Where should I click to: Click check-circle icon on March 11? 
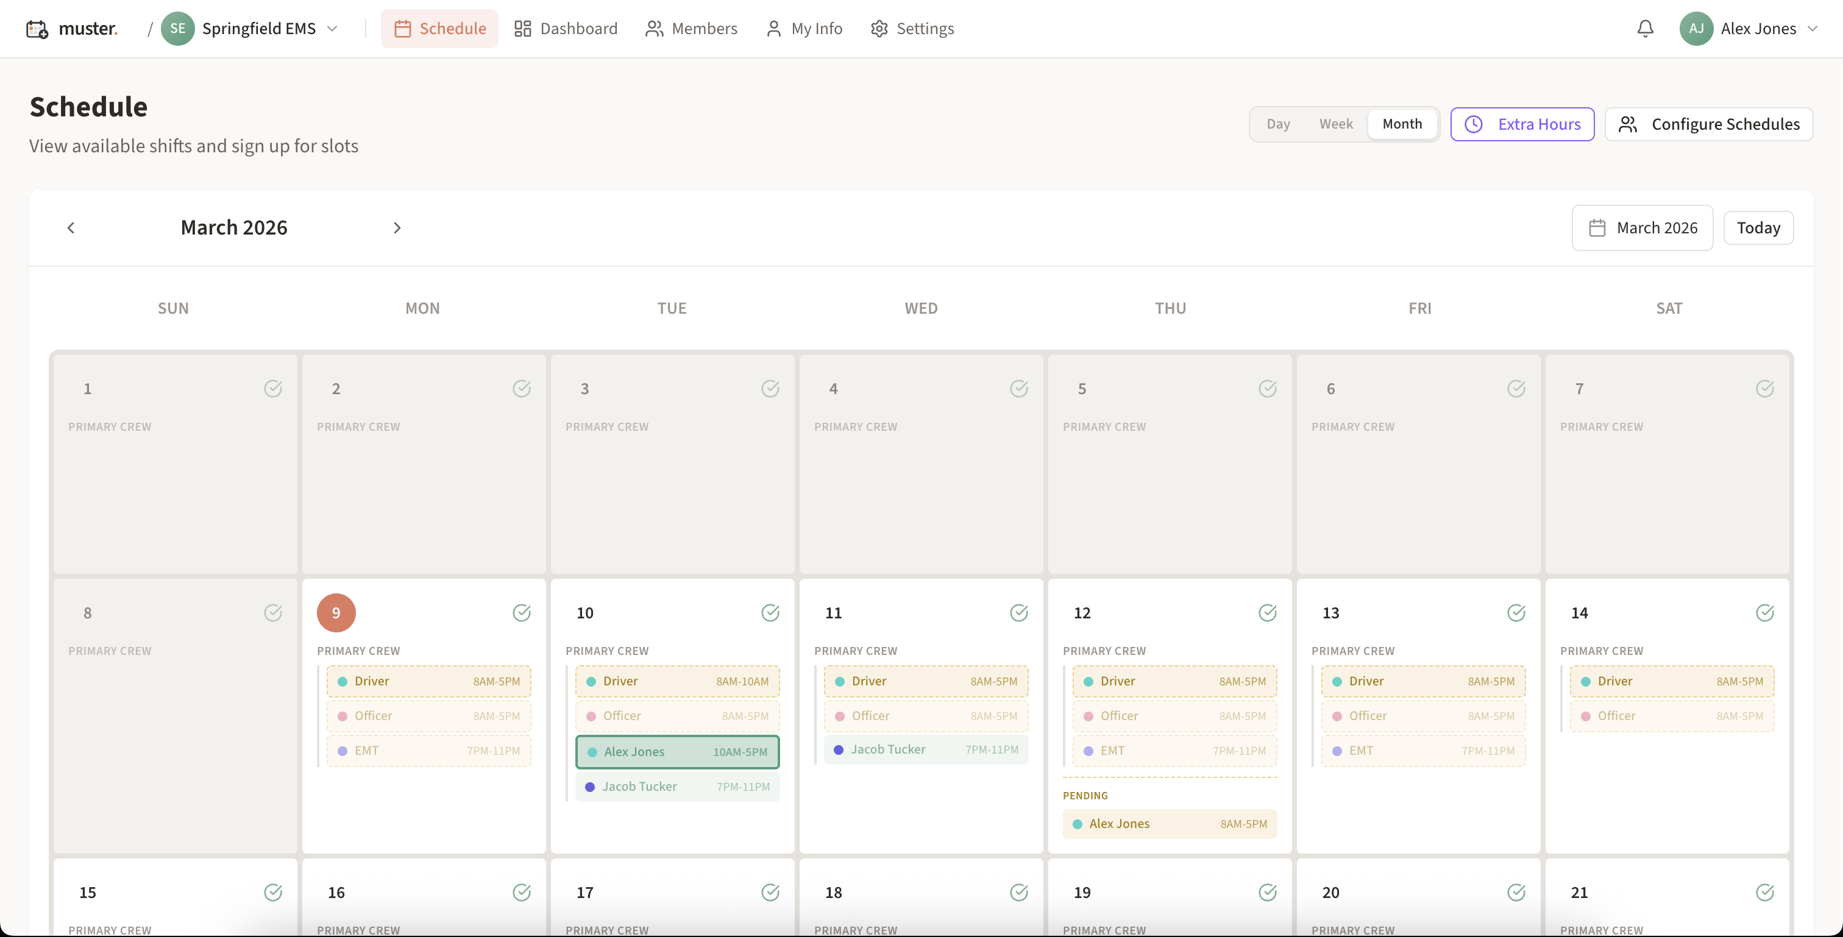pos(1019,612)
